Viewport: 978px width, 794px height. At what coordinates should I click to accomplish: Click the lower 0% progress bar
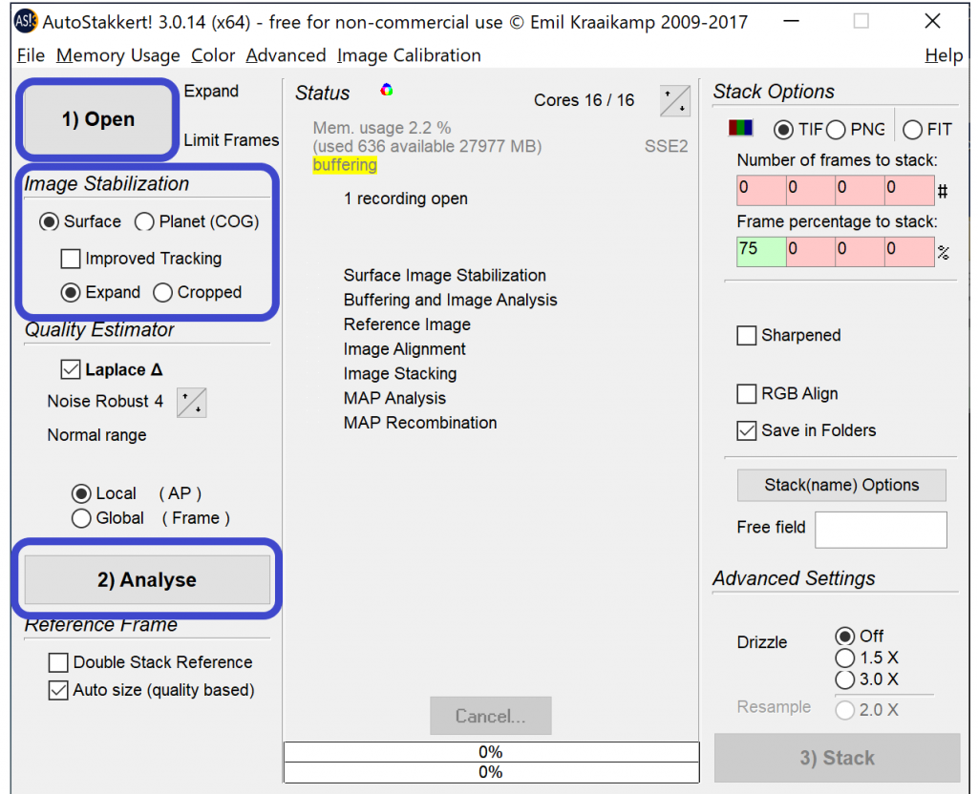[492, 772]
